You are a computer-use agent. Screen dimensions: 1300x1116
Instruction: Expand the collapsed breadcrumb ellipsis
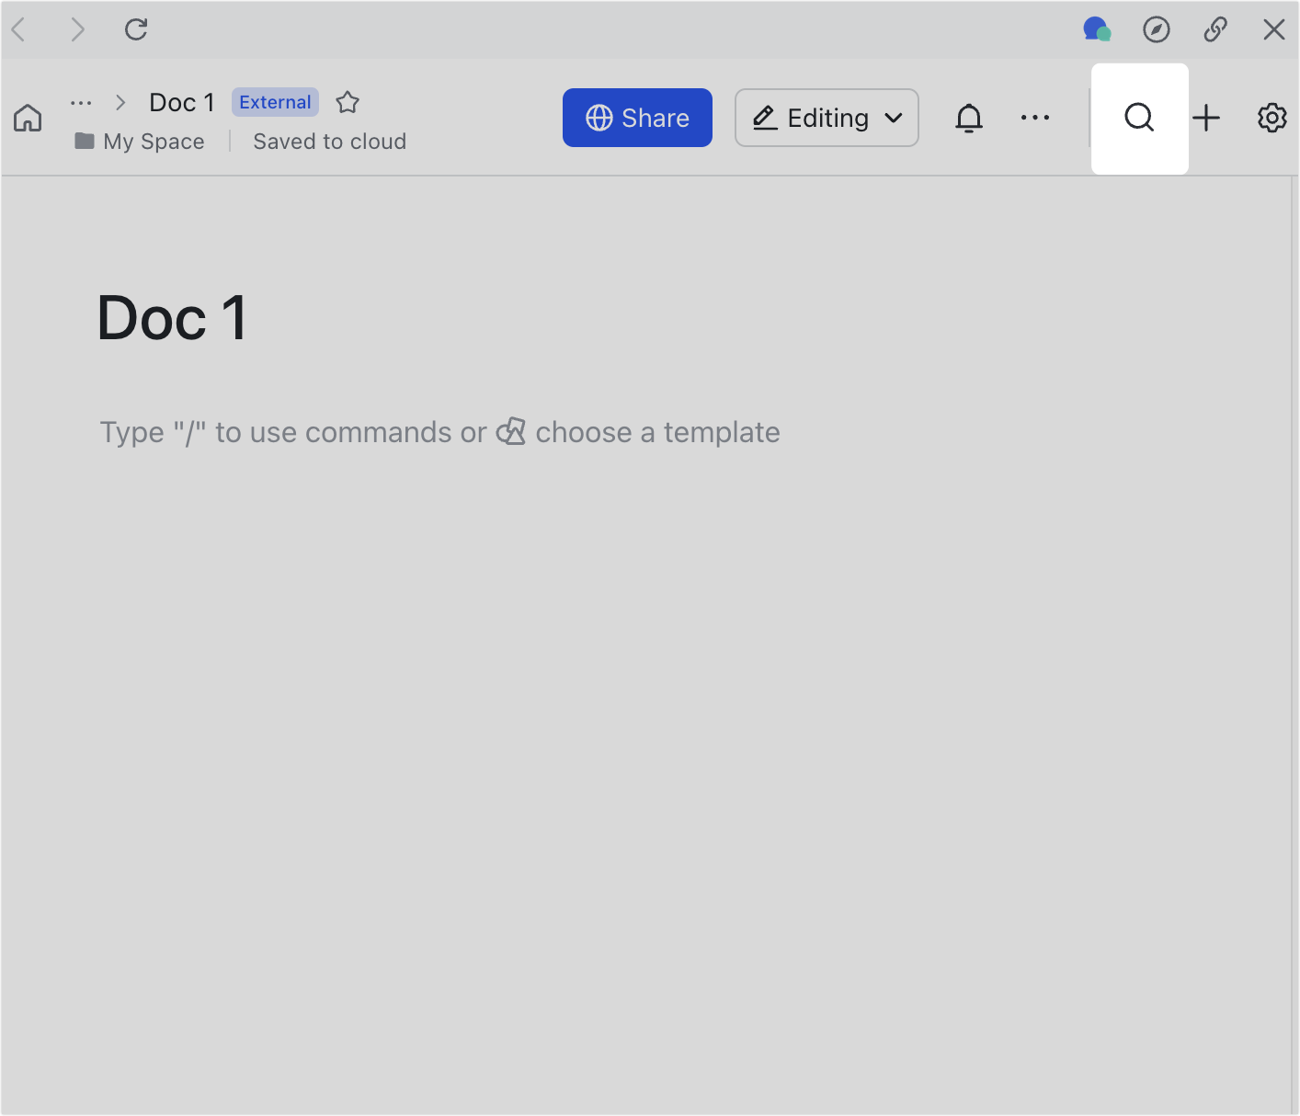click(x=81, y=102)
